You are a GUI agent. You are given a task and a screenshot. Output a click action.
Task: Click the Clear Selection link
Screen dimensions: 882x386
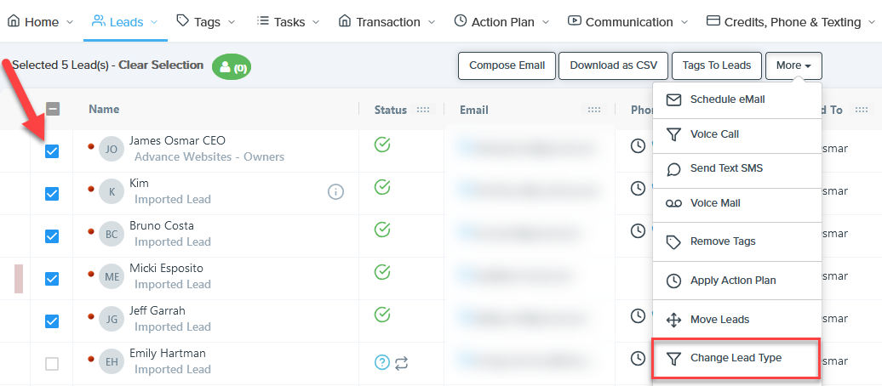coord(161,65)
